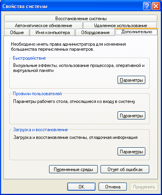This screenshot has width=162, height=195.
Task: Open Параметры under Загрузка и восстановление
Action: click(x=131, y=152)
